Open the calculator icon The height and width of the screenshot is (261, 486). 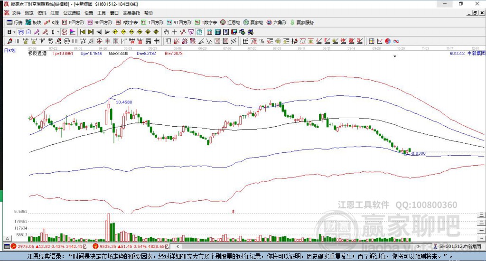tap(217, 32)
